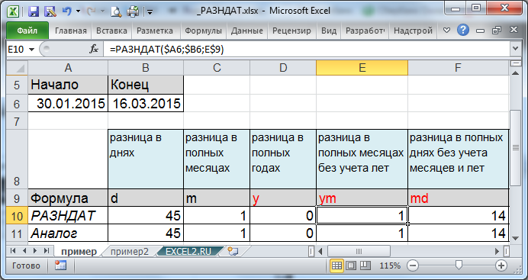The width and height of the screenshot is (528, 280).
Task: Click the Quick Print printer icon
Action: (132, 11)
